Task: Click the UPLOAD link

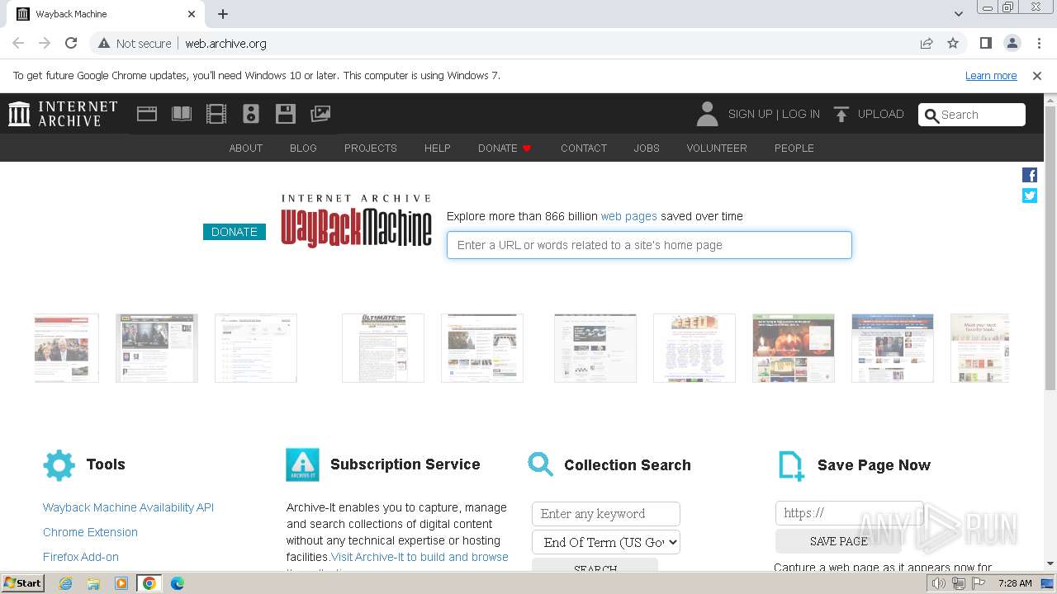Action: (881, 114)
